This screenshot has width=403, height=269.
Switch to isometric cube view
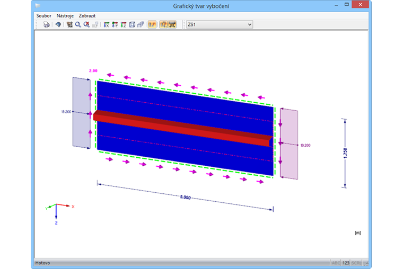coord(132,25)
